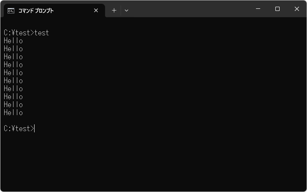Select the コマンド プロンプト tab title
Viewport: 307px width, 192px height.
(x=36, y=11)
